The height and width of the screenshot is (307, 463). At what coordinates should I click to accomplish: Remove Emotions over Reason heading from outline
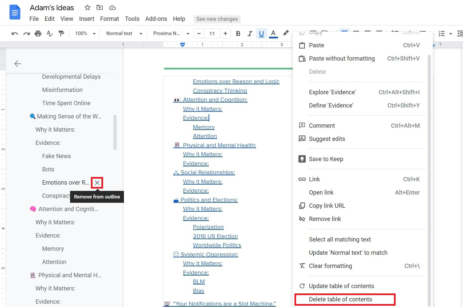coord(97,183)
